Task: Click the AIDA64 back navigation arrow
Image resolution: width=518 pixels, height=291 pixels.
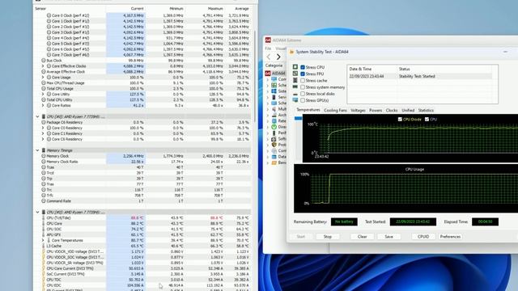Action: (x=269, y=57)
